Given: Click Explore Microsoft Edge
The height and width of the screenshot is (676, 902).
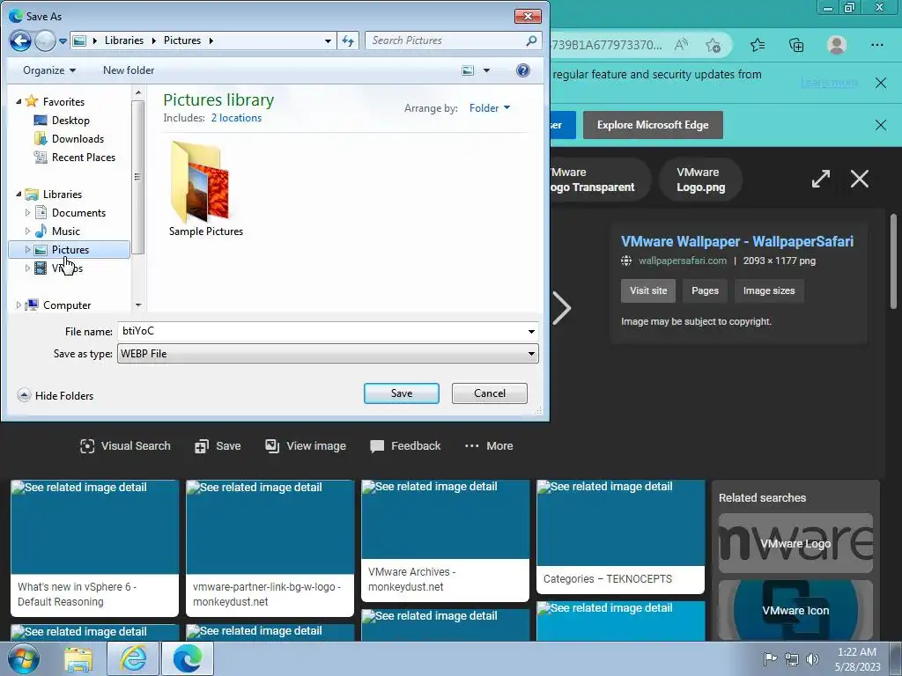Looking at the screenshot, I should coord(653,125).
